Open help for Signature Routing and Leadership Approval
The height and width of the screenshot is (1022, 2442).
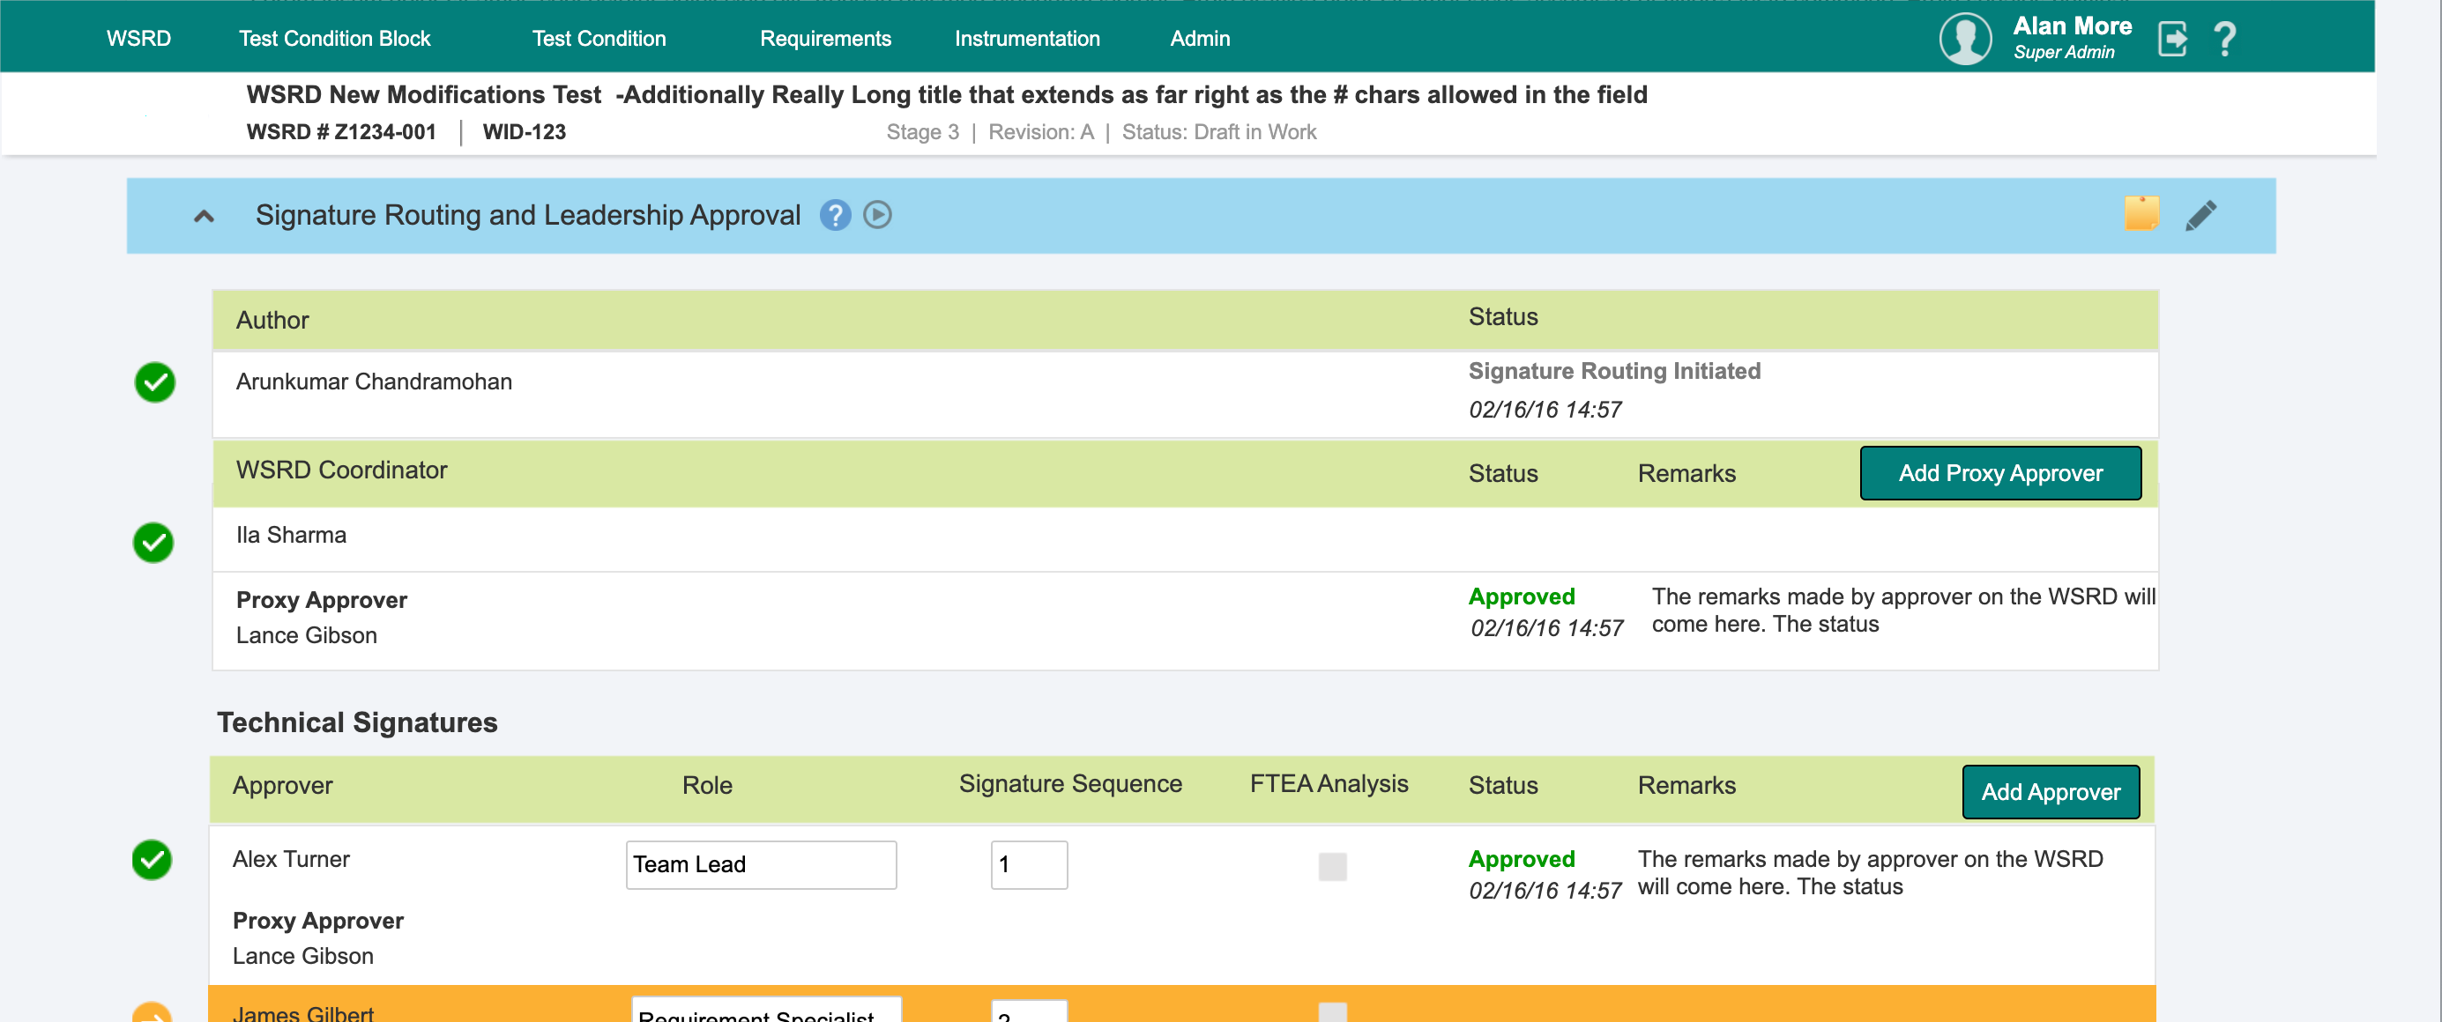point(835,215)
